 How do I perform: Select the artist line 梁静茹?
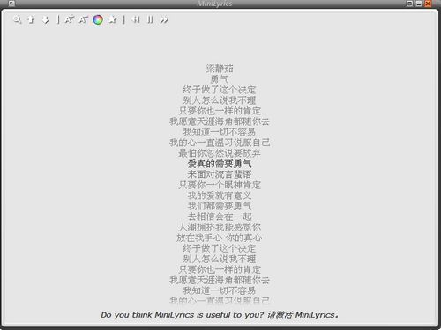[x=220, y=69]
